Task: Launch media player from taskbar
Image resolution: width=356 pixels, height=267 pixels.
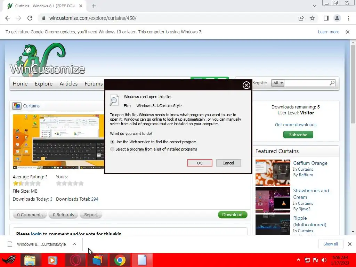Action: [x=52, y=260]
